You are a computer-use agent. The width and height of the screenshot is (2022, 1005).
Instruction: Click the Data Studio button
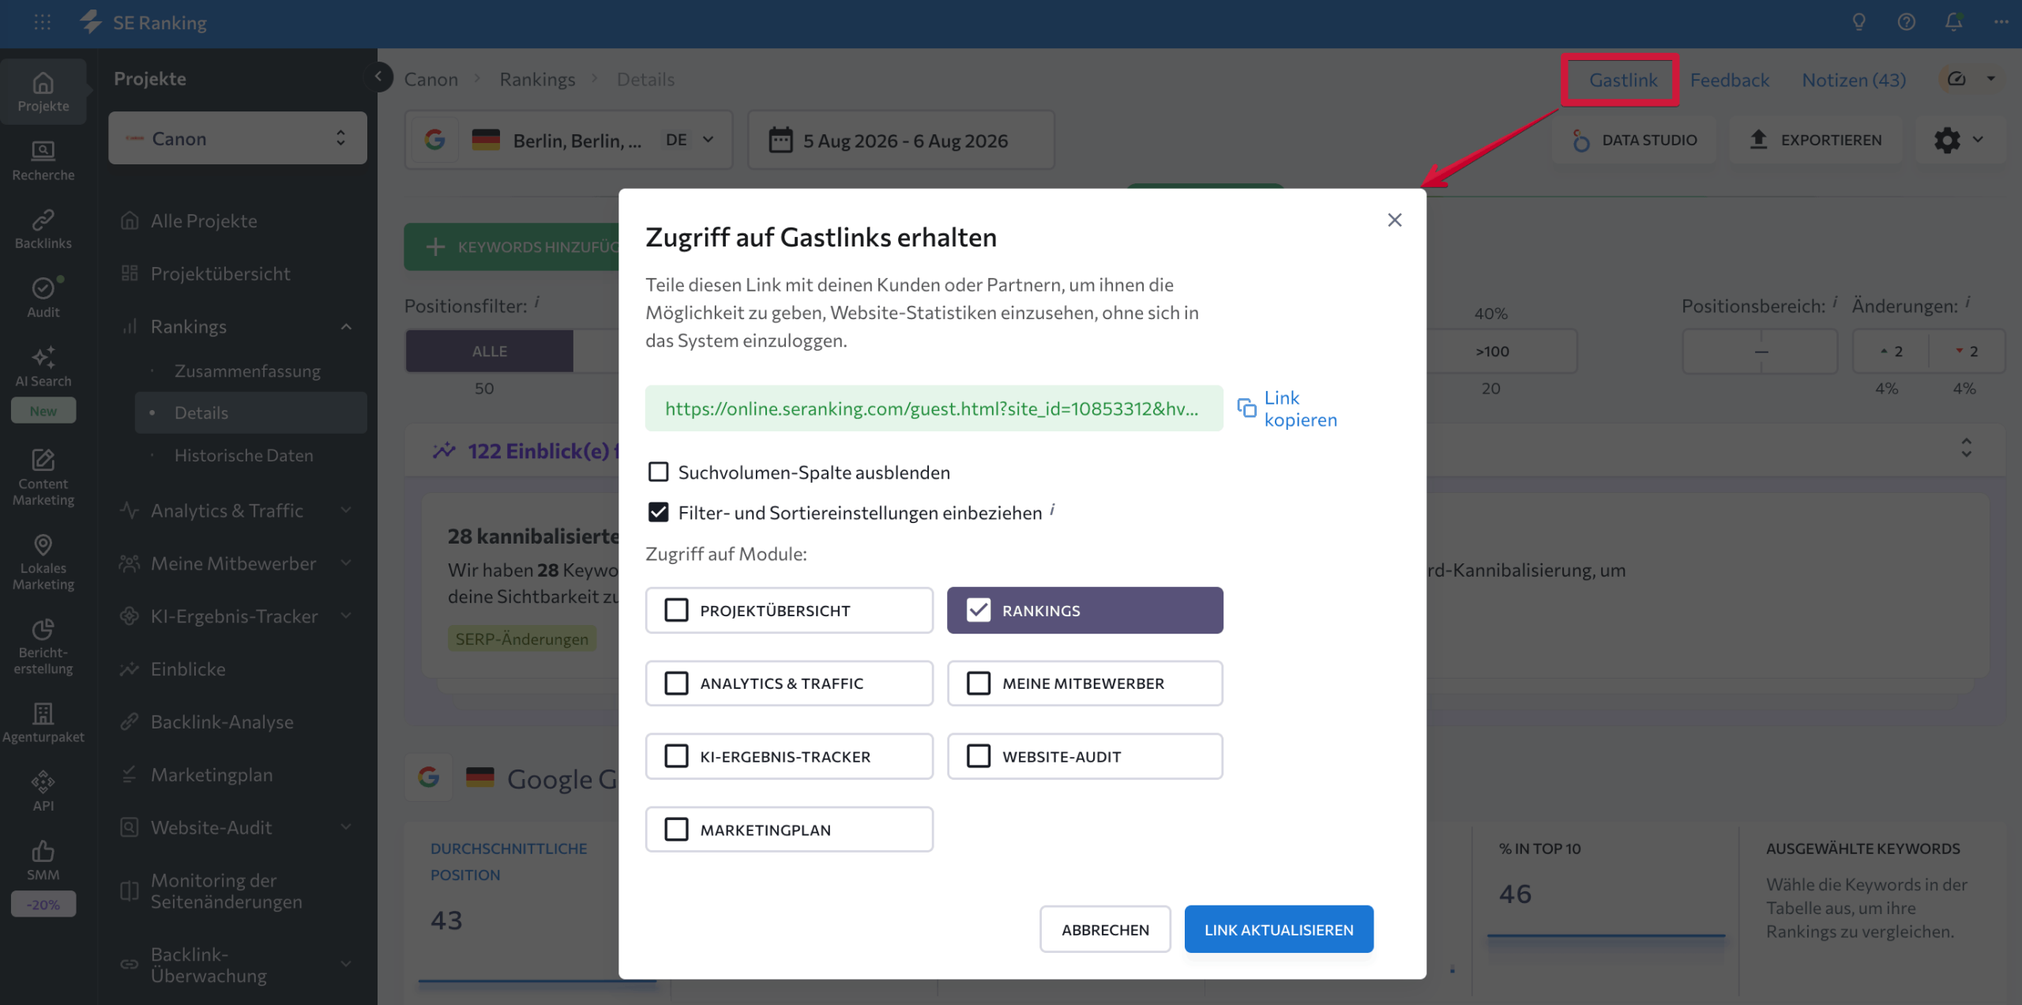click(x=1634, y=140)
